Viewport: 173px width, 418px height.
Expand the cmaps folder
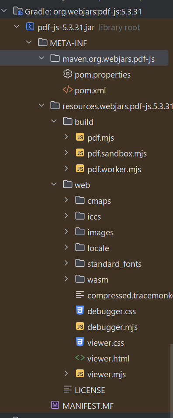coord(66,200)
